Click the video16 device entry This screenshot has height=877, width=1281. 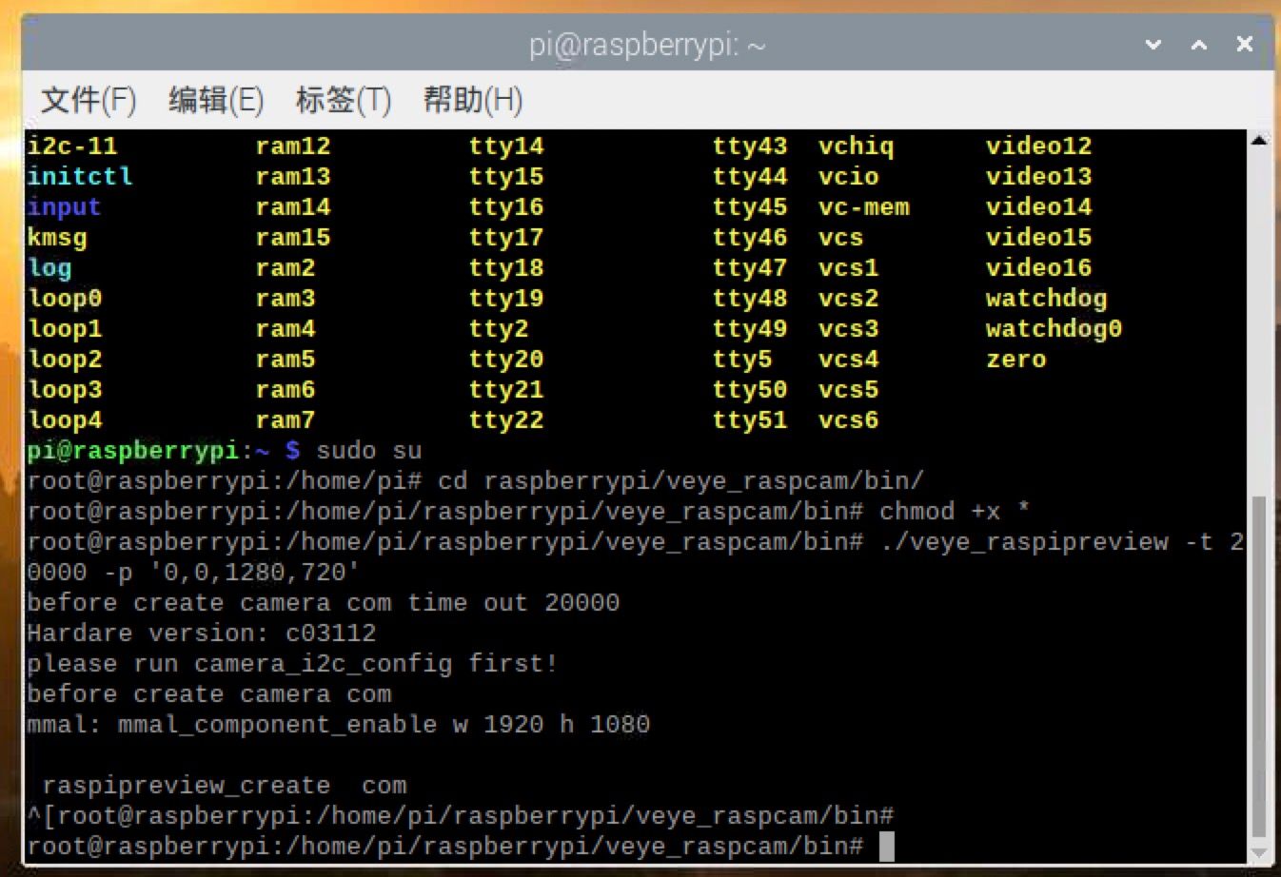(1038, 268)
